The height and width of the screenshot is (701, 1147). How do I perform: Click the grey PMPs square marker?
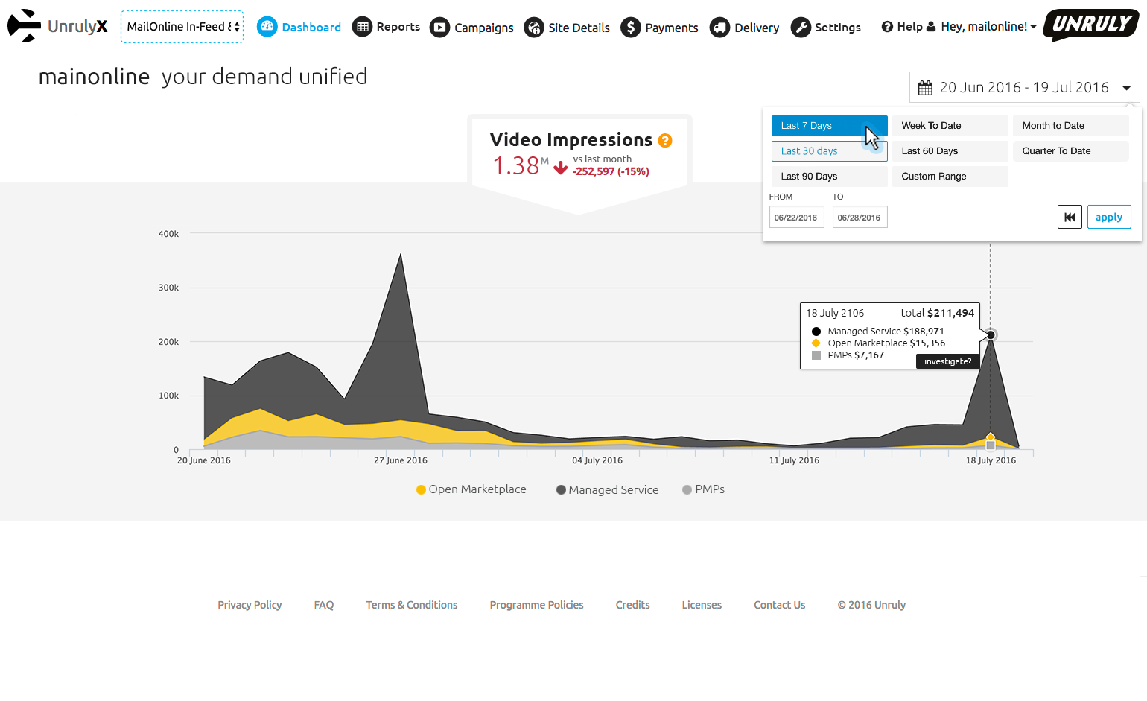pos(991,445)
